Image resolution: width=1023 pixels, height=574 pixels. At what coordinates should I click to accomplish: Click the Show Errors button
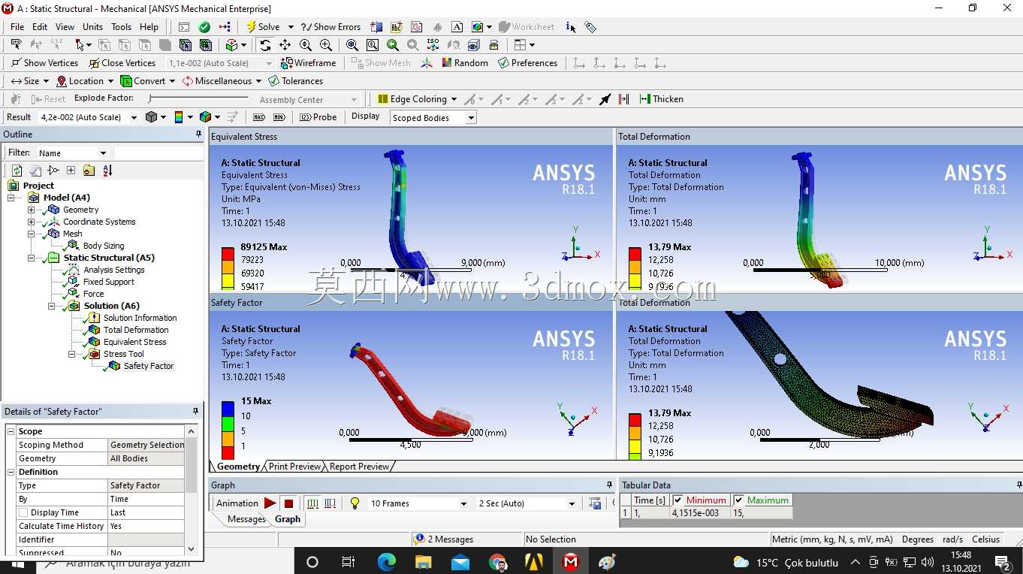330,27
